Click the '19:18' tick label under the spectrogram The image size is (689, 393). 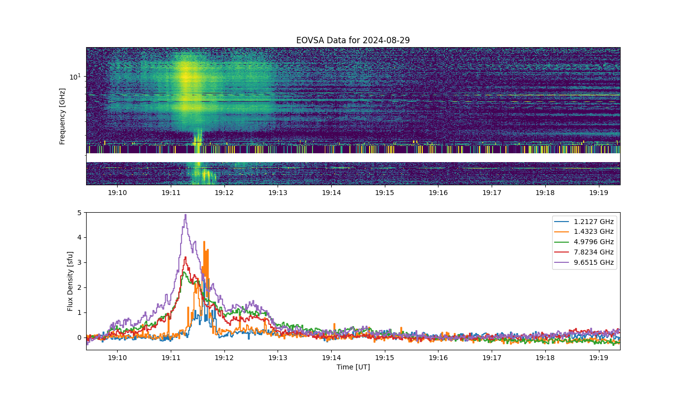tap(545, 192)
